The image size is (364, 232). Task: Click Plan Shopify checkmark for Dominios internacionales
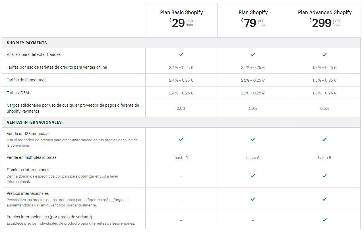tap(253, 176)
